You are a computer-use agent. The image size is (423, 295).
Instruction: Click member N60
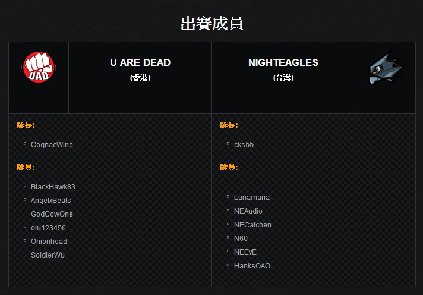pos(241,239)
